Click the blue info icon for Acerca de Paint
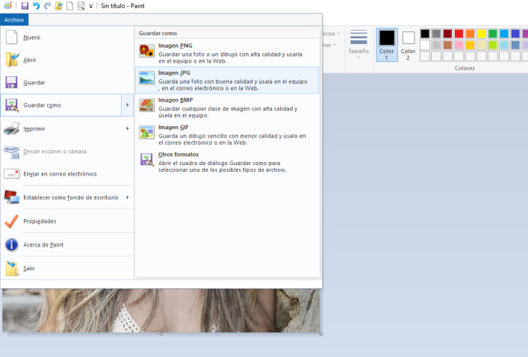This screenshot has height=357, width=528. (11, 244)
